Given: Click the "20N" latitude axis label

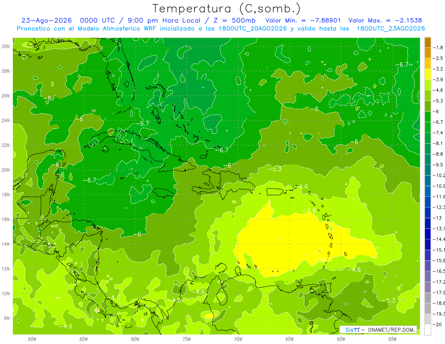Looking at the screenshot, I should click(6, 170).
